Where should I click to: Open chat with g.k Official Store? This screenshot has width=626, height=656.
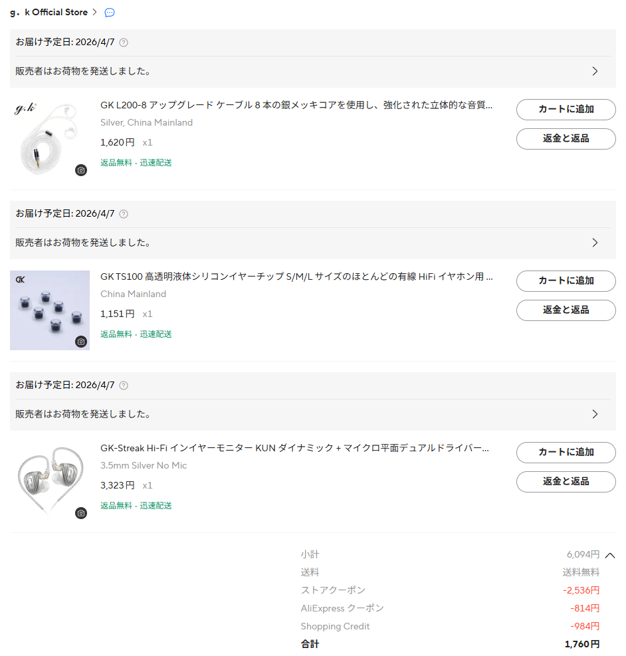point(110,13)
